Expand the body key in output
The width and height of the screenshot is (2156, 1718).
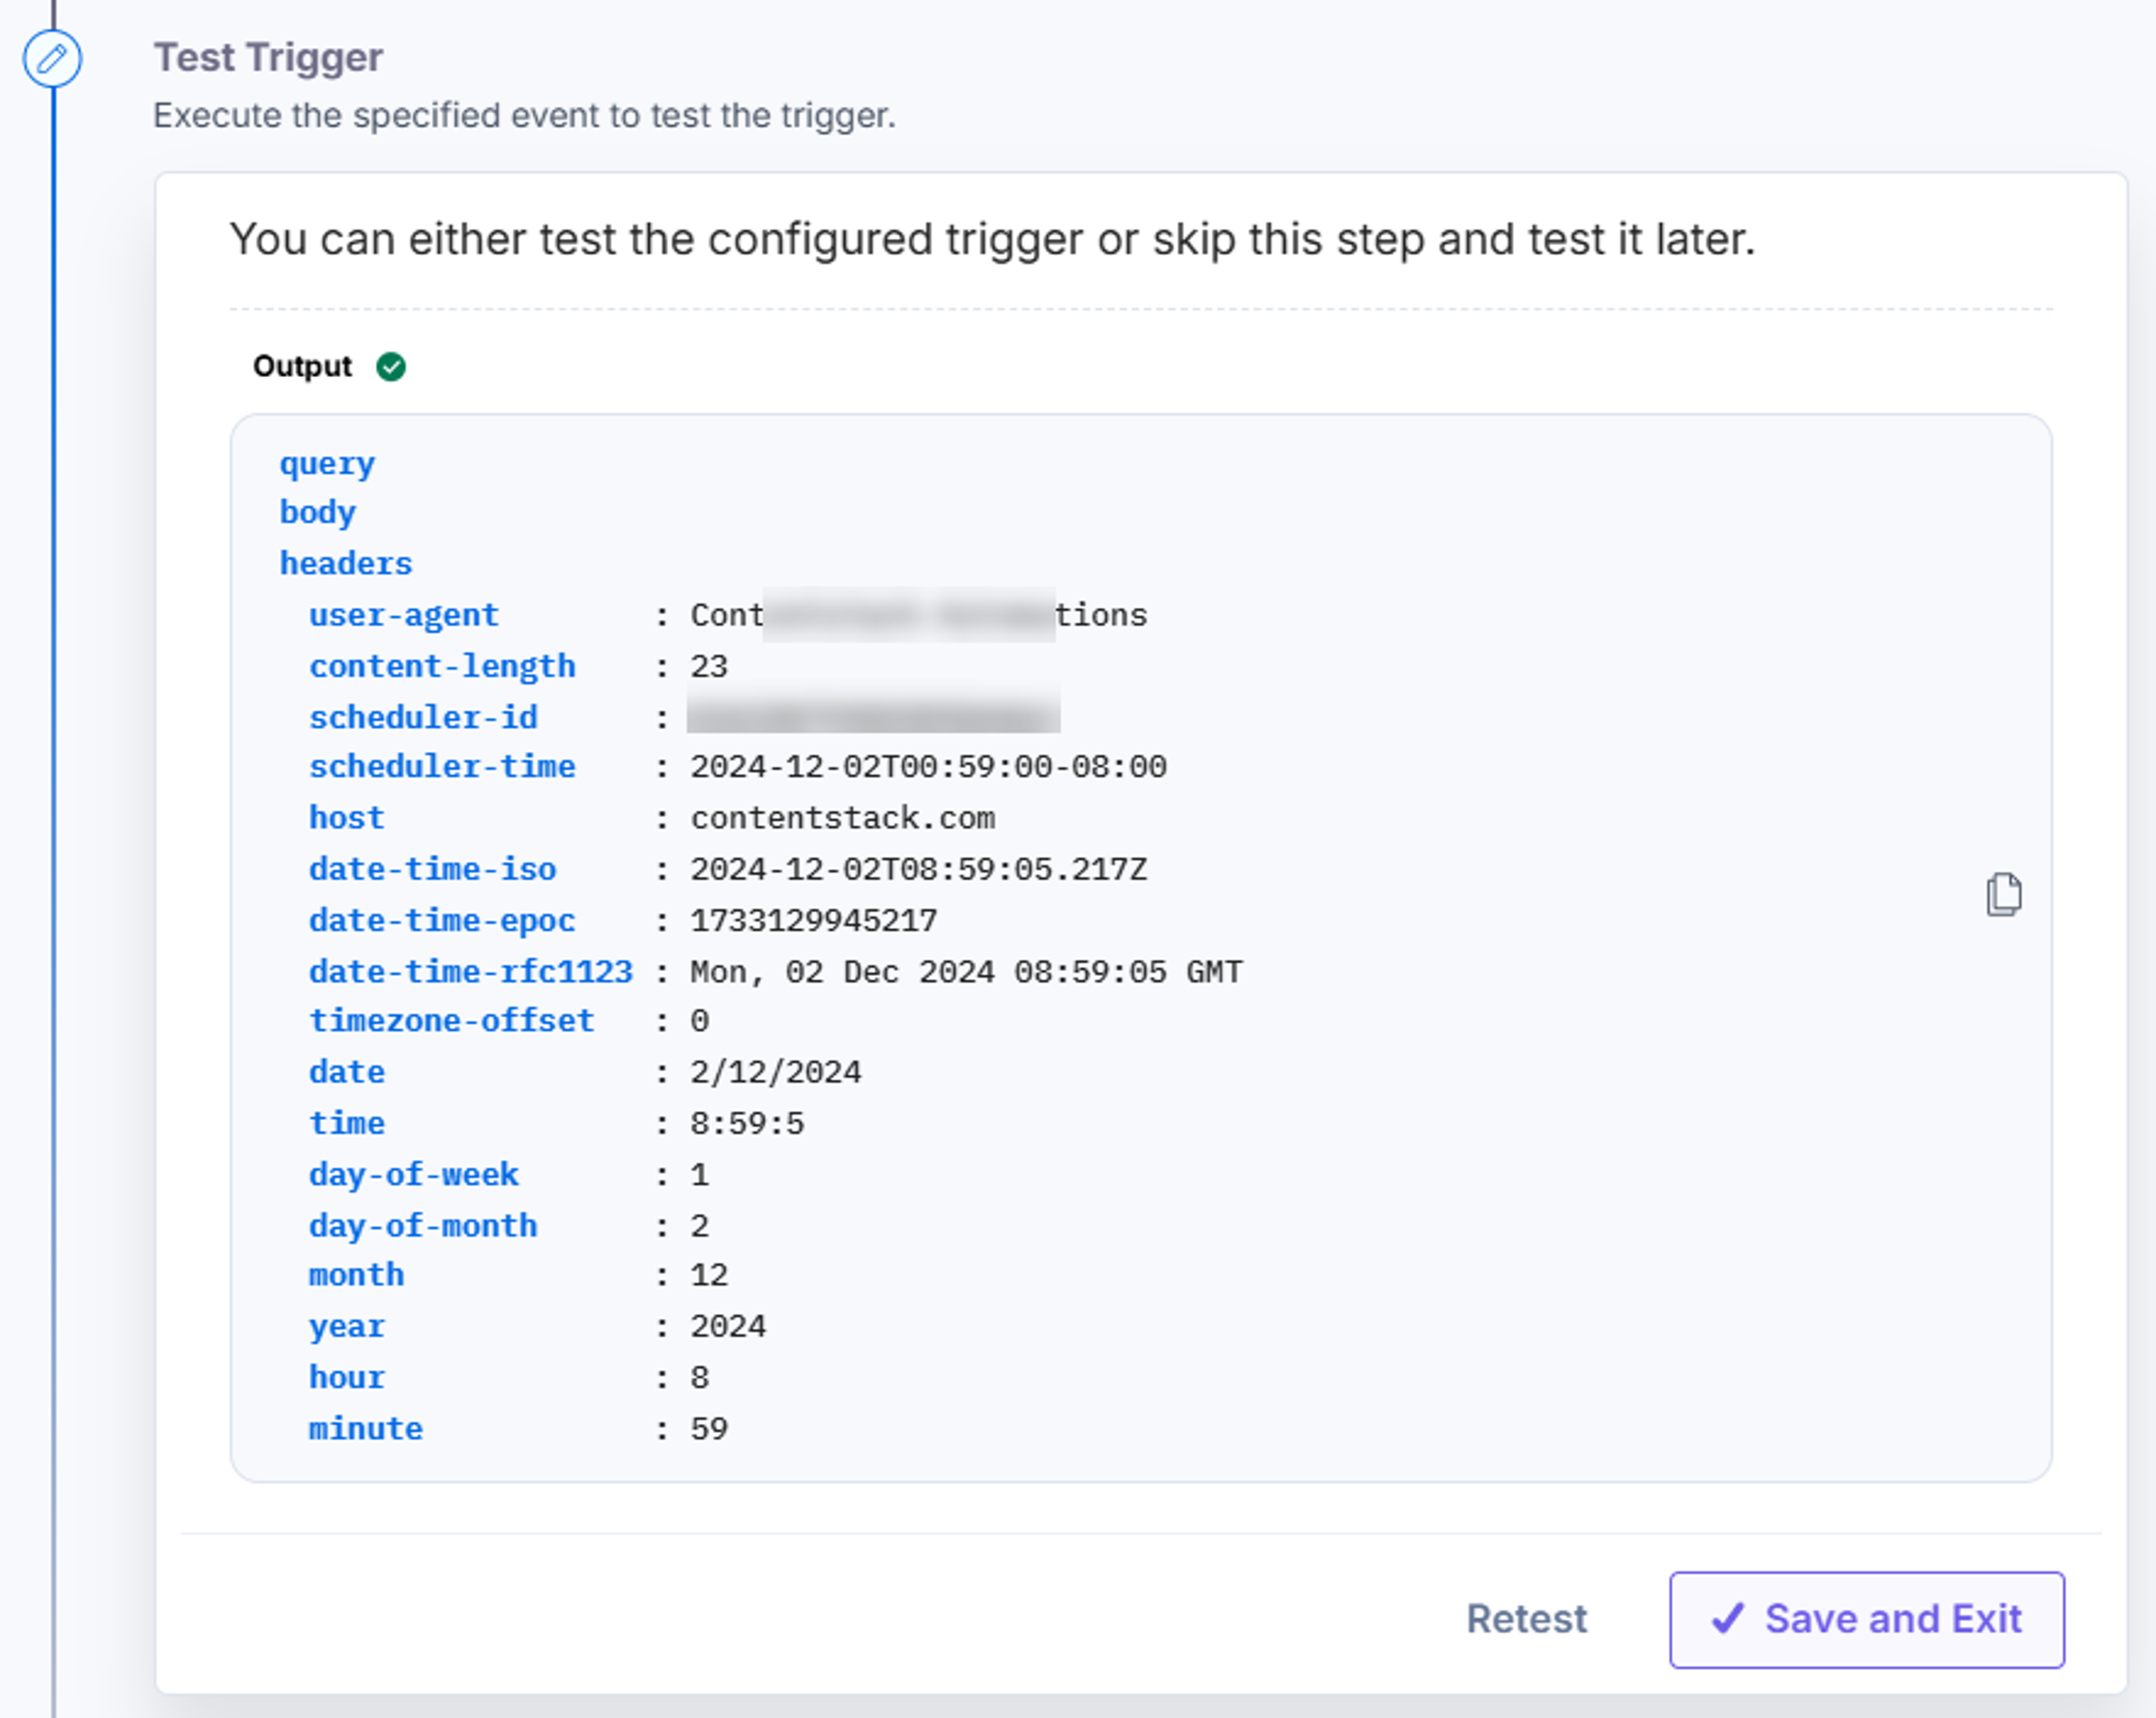pos(317,512)
